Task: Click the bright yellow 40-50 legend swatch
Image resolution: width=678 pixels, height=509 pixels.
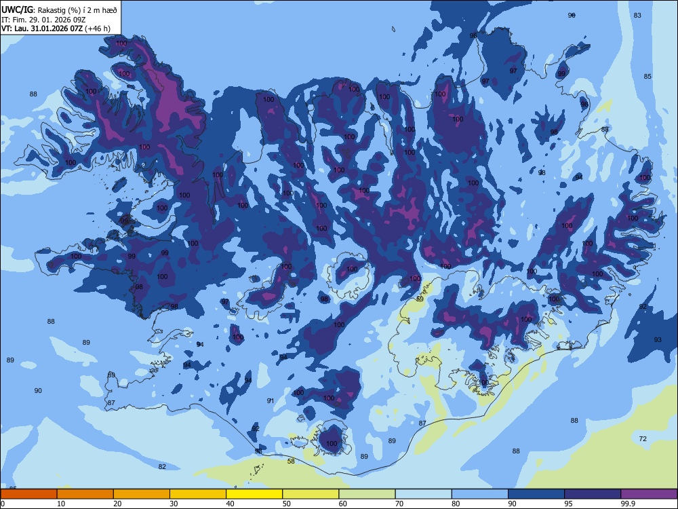Action: pyautogui.click(x=254, y=494)
